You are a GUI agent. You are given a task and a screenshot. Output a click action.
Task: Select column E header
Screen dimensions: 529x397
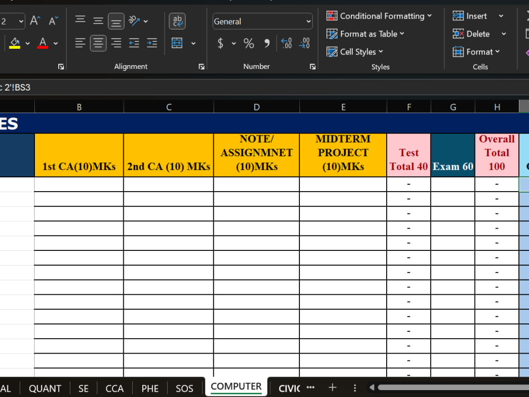coord(343,107)
